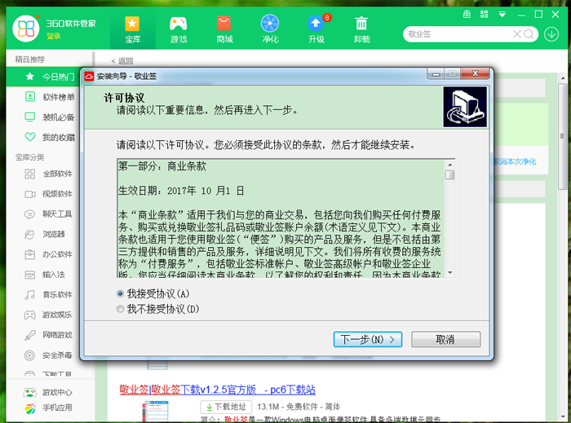Select 我不接受协议(D) radio button
Viewport: 571px width, 423px height.
[x=120, y=309]
